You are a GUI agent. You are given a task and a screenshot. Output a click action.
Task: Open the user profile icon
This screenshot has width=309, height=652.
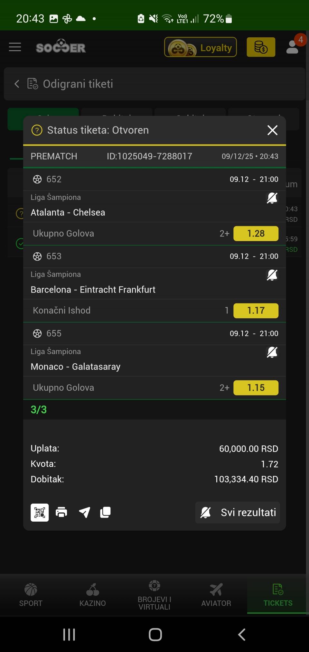pyautogui.click(x=293, y=47)
